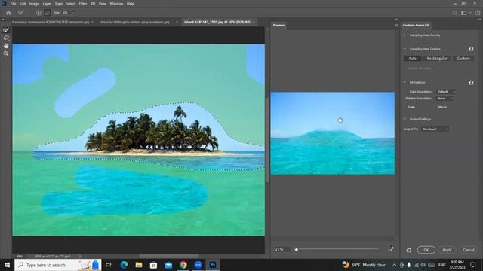Click the canvas horizontal scrollbar
This screenshot has height=271, width=483.
click(169, 256)
